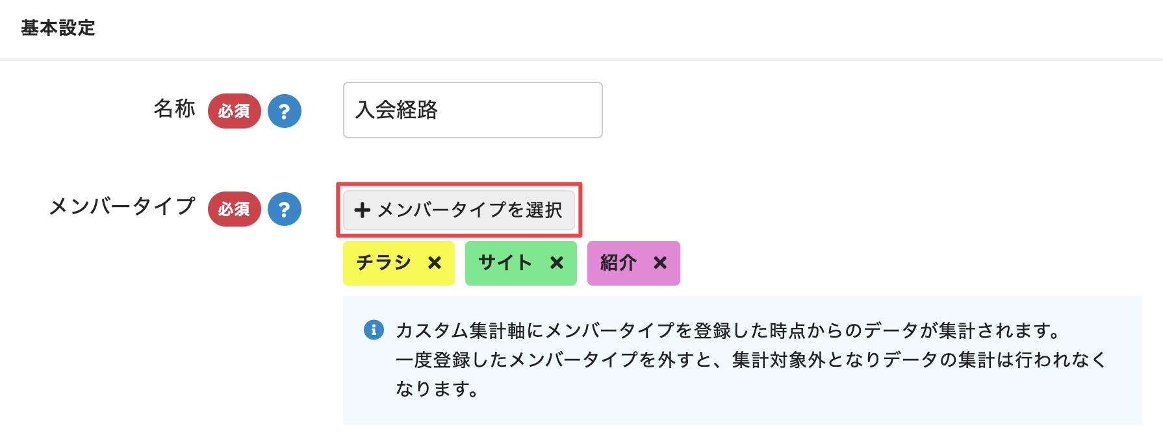Select the yellow チラシ tag
Screen dimensions: 1163x444
coord(399,263)
